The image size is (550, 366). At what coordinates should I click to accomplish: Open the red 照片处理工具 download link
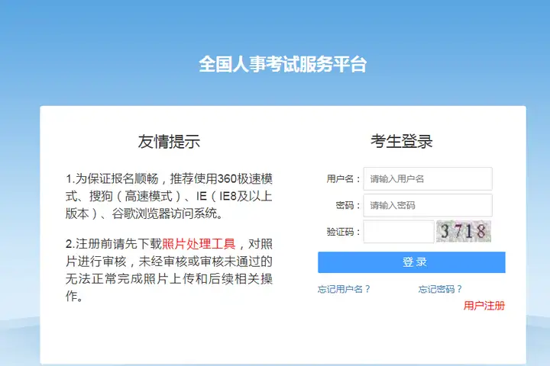pyautogui.click(x=199, y=244)
